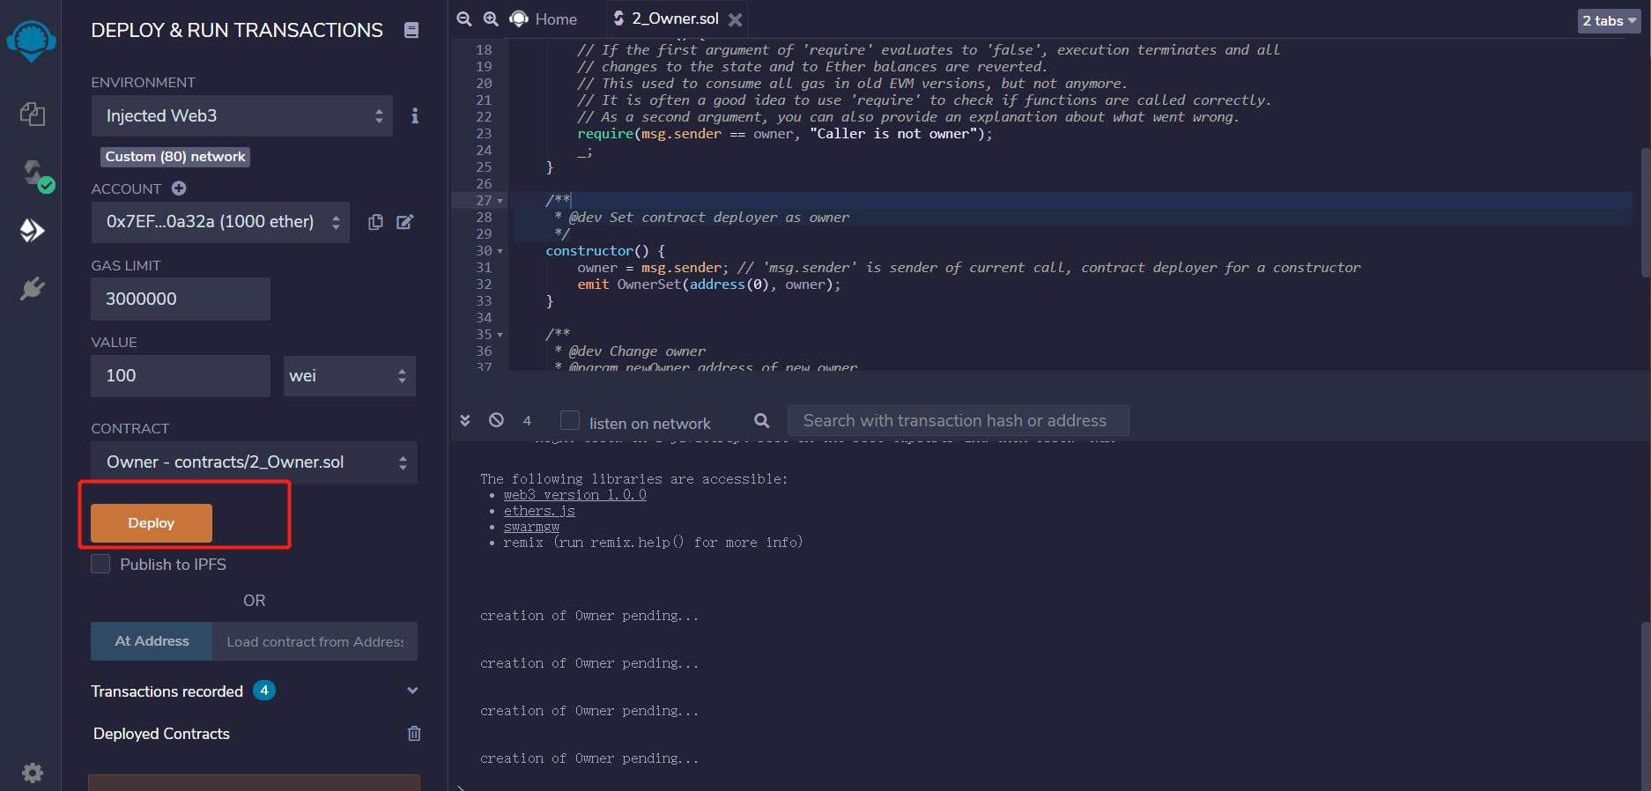Click line number 31 in the gutter

tap(484, 268)
